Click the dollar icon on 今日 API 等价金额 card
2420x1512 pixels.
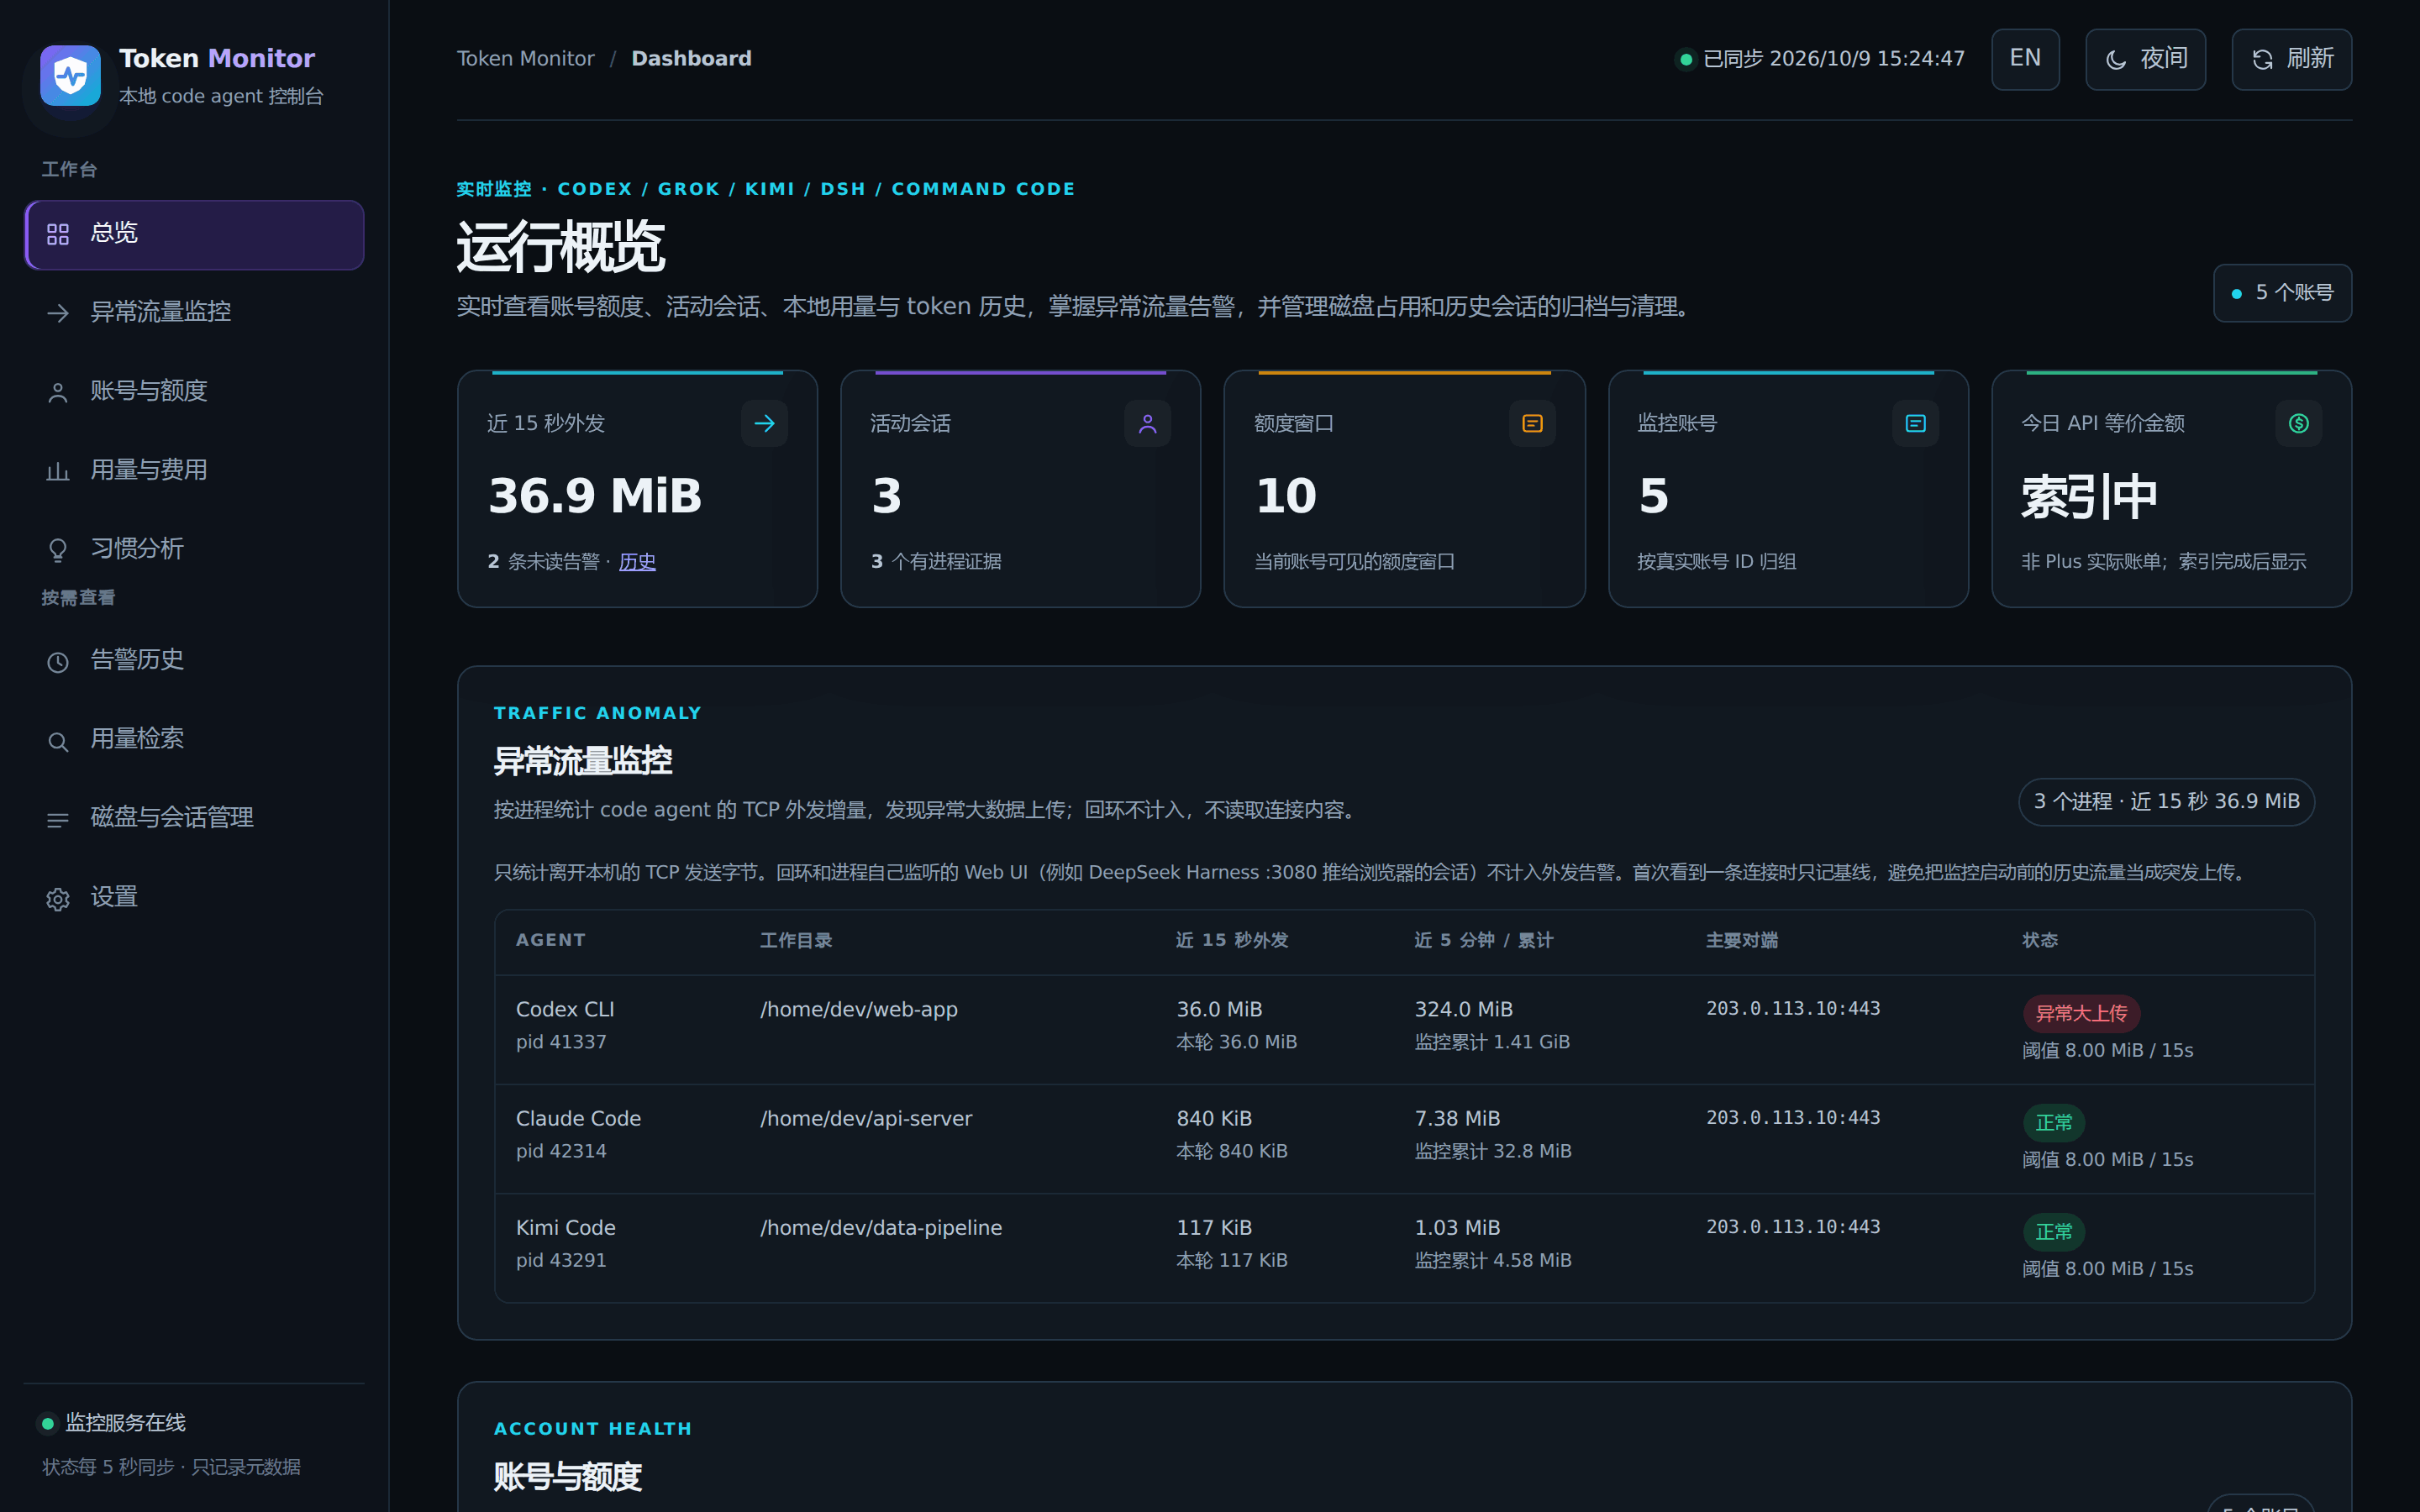[2299, 424]
